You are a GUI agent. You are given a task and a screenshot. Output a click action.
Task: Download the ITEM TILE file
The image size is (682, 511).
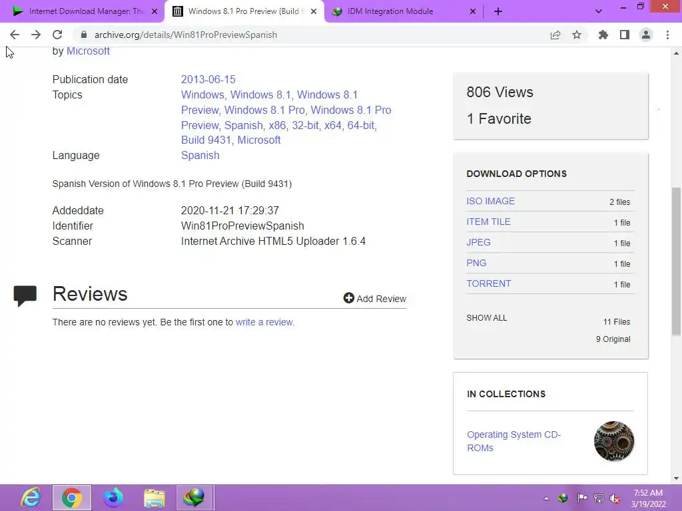(488, 222)
